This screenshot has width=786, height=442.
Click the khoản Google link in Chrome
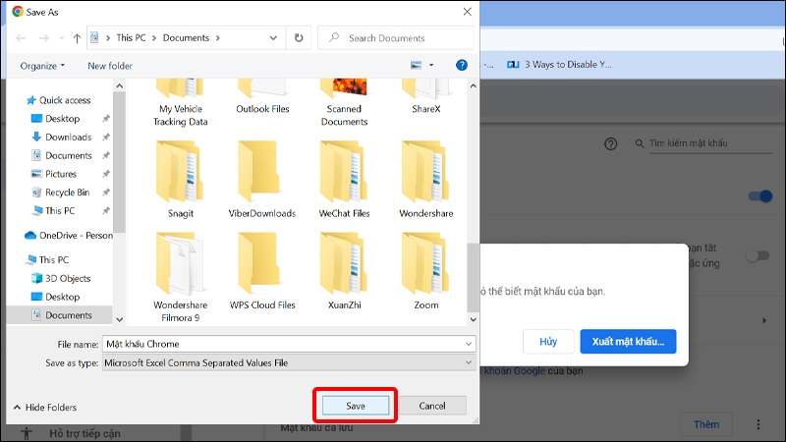pyautogui.click(x=515, y=371)
